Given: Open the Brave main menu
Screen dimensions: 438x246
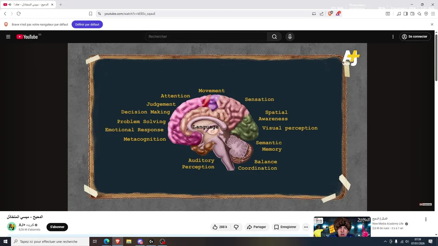Looking at the screenshot, I should pyautogui.click(x=433, y=14).
